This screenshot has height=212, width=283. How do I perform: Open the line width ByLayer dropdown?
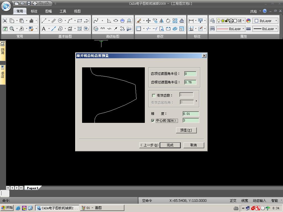coord(276,29)
